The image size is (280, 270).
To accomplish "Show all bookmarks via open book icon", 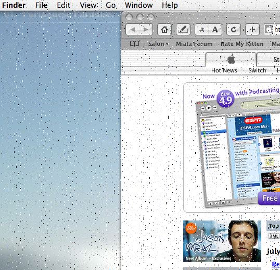I will pyautogui.click(x=134, y=43).
